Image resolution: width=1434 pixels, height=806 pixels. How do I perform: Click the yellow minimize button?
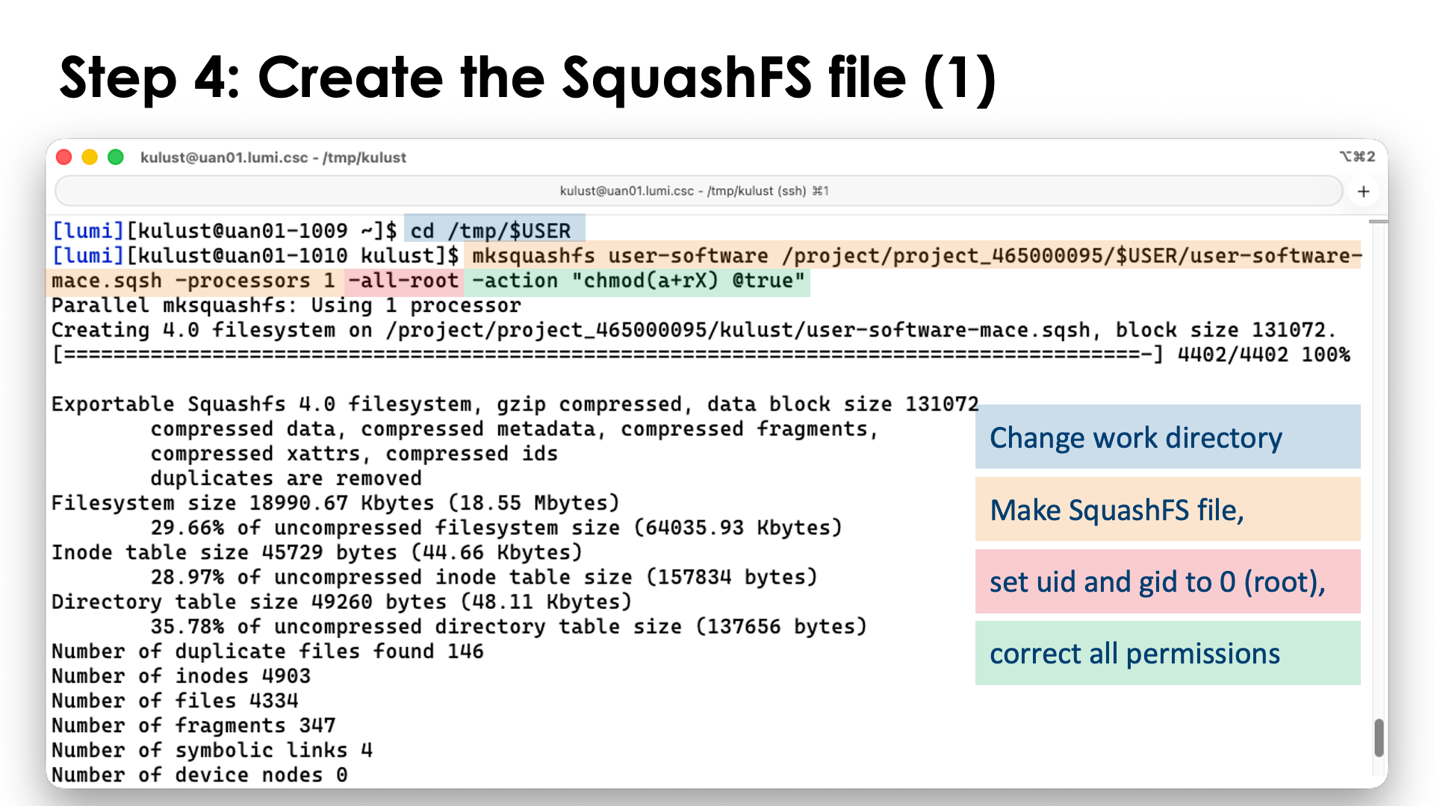click(x=90, y=157)
